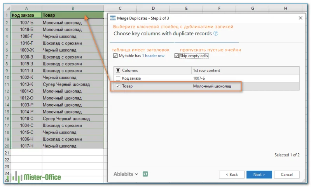Check the Код заказа column checkbox
The image size is (311, 187).
(x=118, y=78)
